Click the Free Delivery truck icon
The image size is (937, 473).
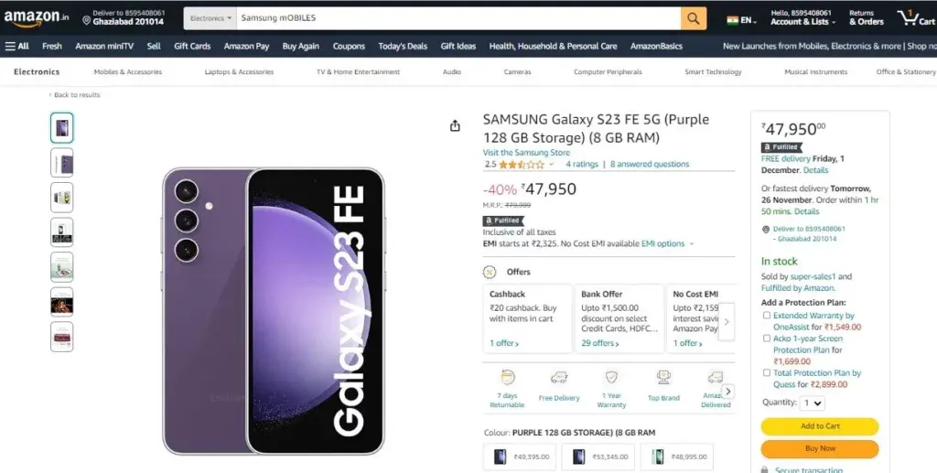coord(559,378)
